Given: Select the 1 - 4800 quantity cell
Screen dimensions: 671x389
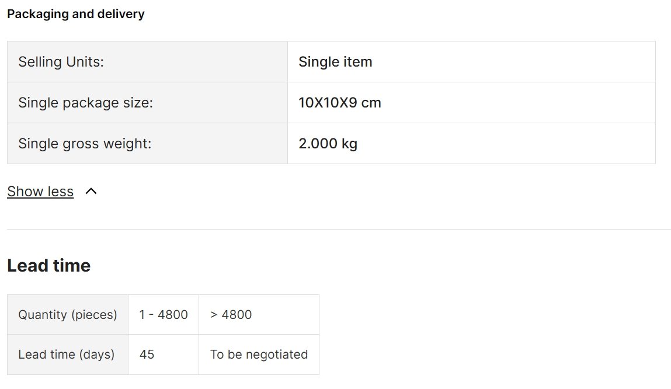Looking at the screenshot, I should tap(164, 315).
